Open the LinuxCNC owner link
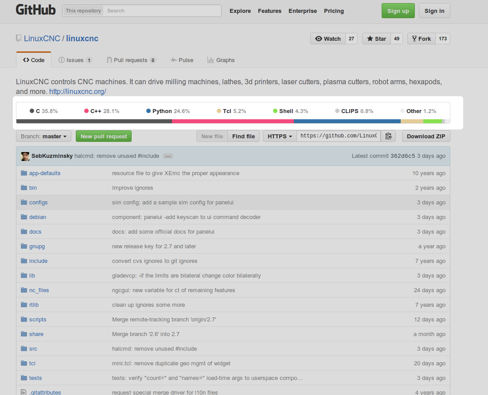This screenshot has width=488, height=395. 42,38
